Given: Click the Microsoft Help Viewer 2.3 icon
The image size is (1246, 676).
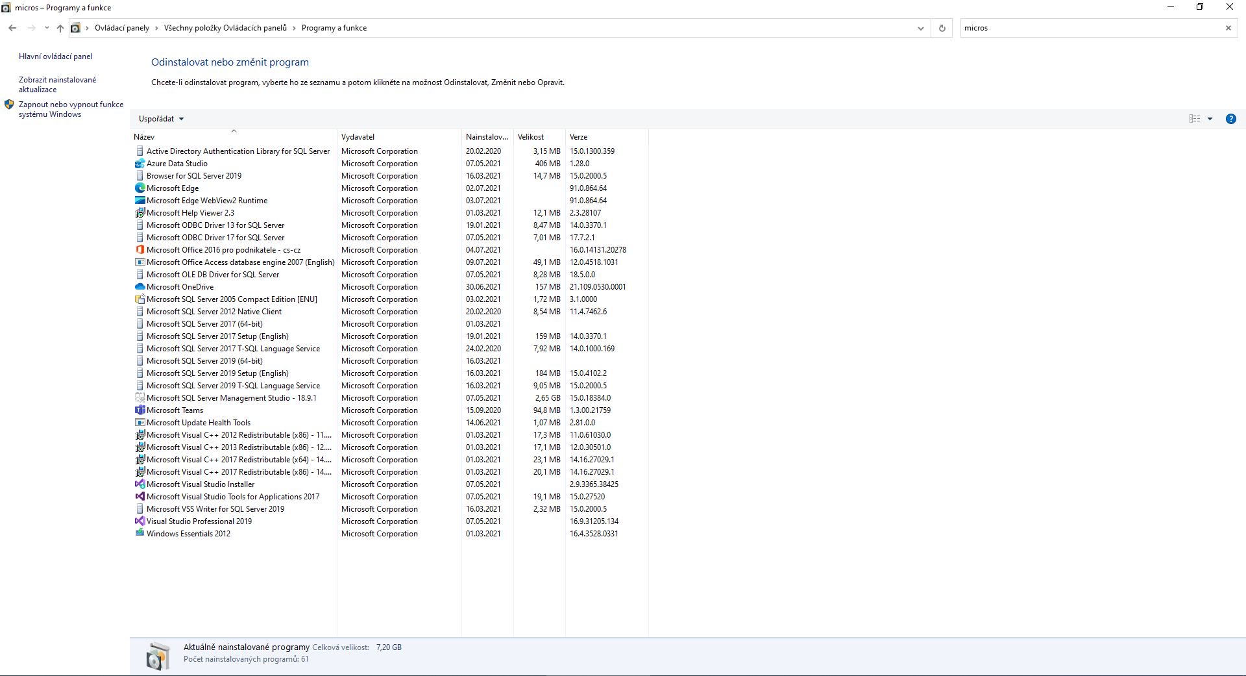Looking at the screenshot, I should (x=140, y=213).
